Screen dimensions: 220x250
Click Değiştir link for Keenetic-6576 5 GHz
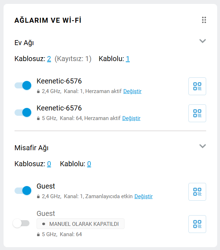click(x=131, y=118)
